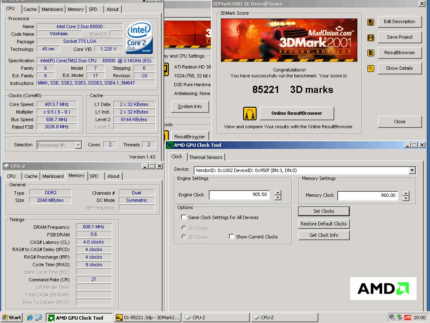
Task: Click the Online ResultBrowser trees icon
Action: [250, 114]
